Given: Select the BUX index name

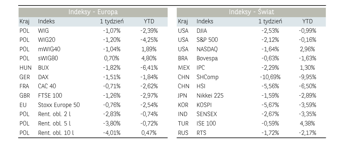Looking at the screenshot, I should (43, 68).
